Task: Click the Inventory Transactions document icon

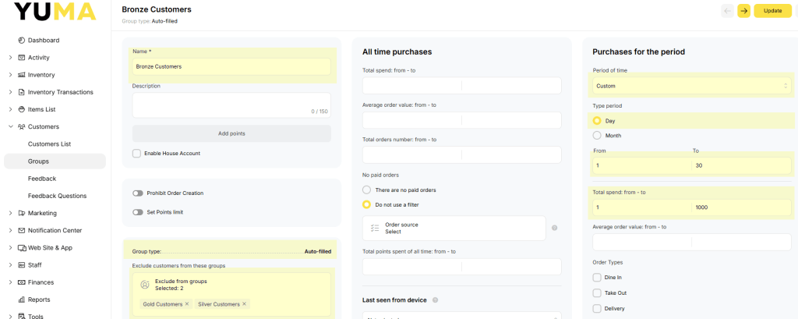Action: tap(21, 92)
